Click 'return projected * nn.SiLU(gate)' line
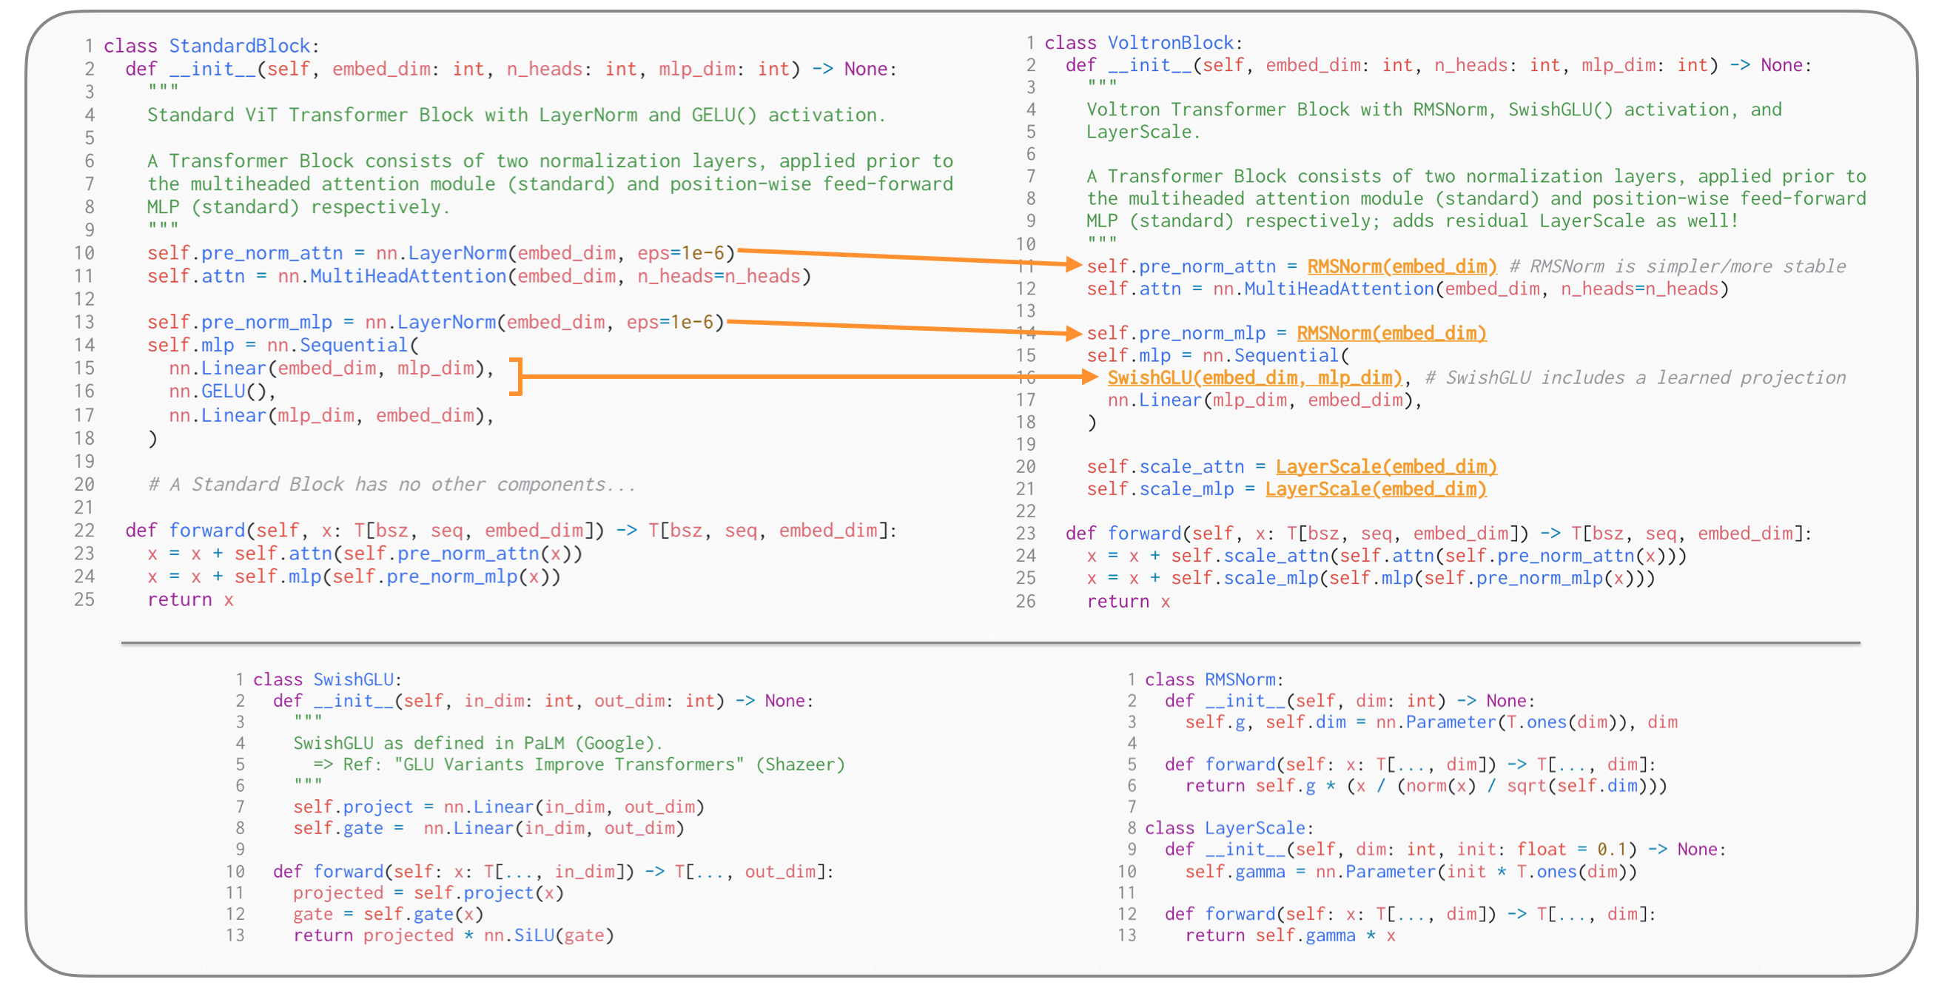The height and width of the screenshot is (985, 1936). tap(453, 936)
